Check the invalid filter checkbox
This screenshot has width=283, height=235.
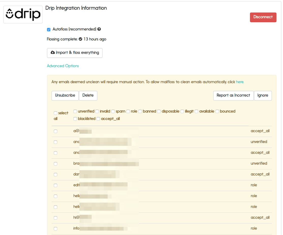(x=97, y=111)
